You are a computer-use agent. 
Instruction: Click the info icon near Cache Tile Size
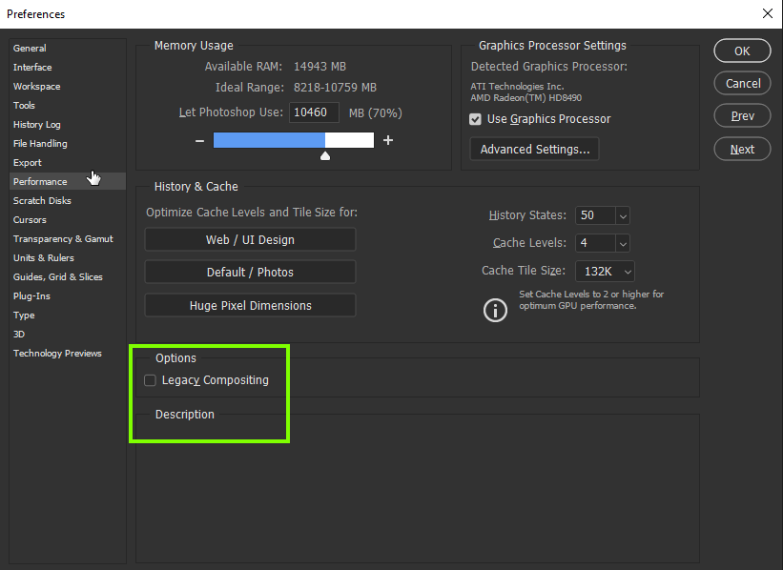pyautogui.click(x=494, y=310)
